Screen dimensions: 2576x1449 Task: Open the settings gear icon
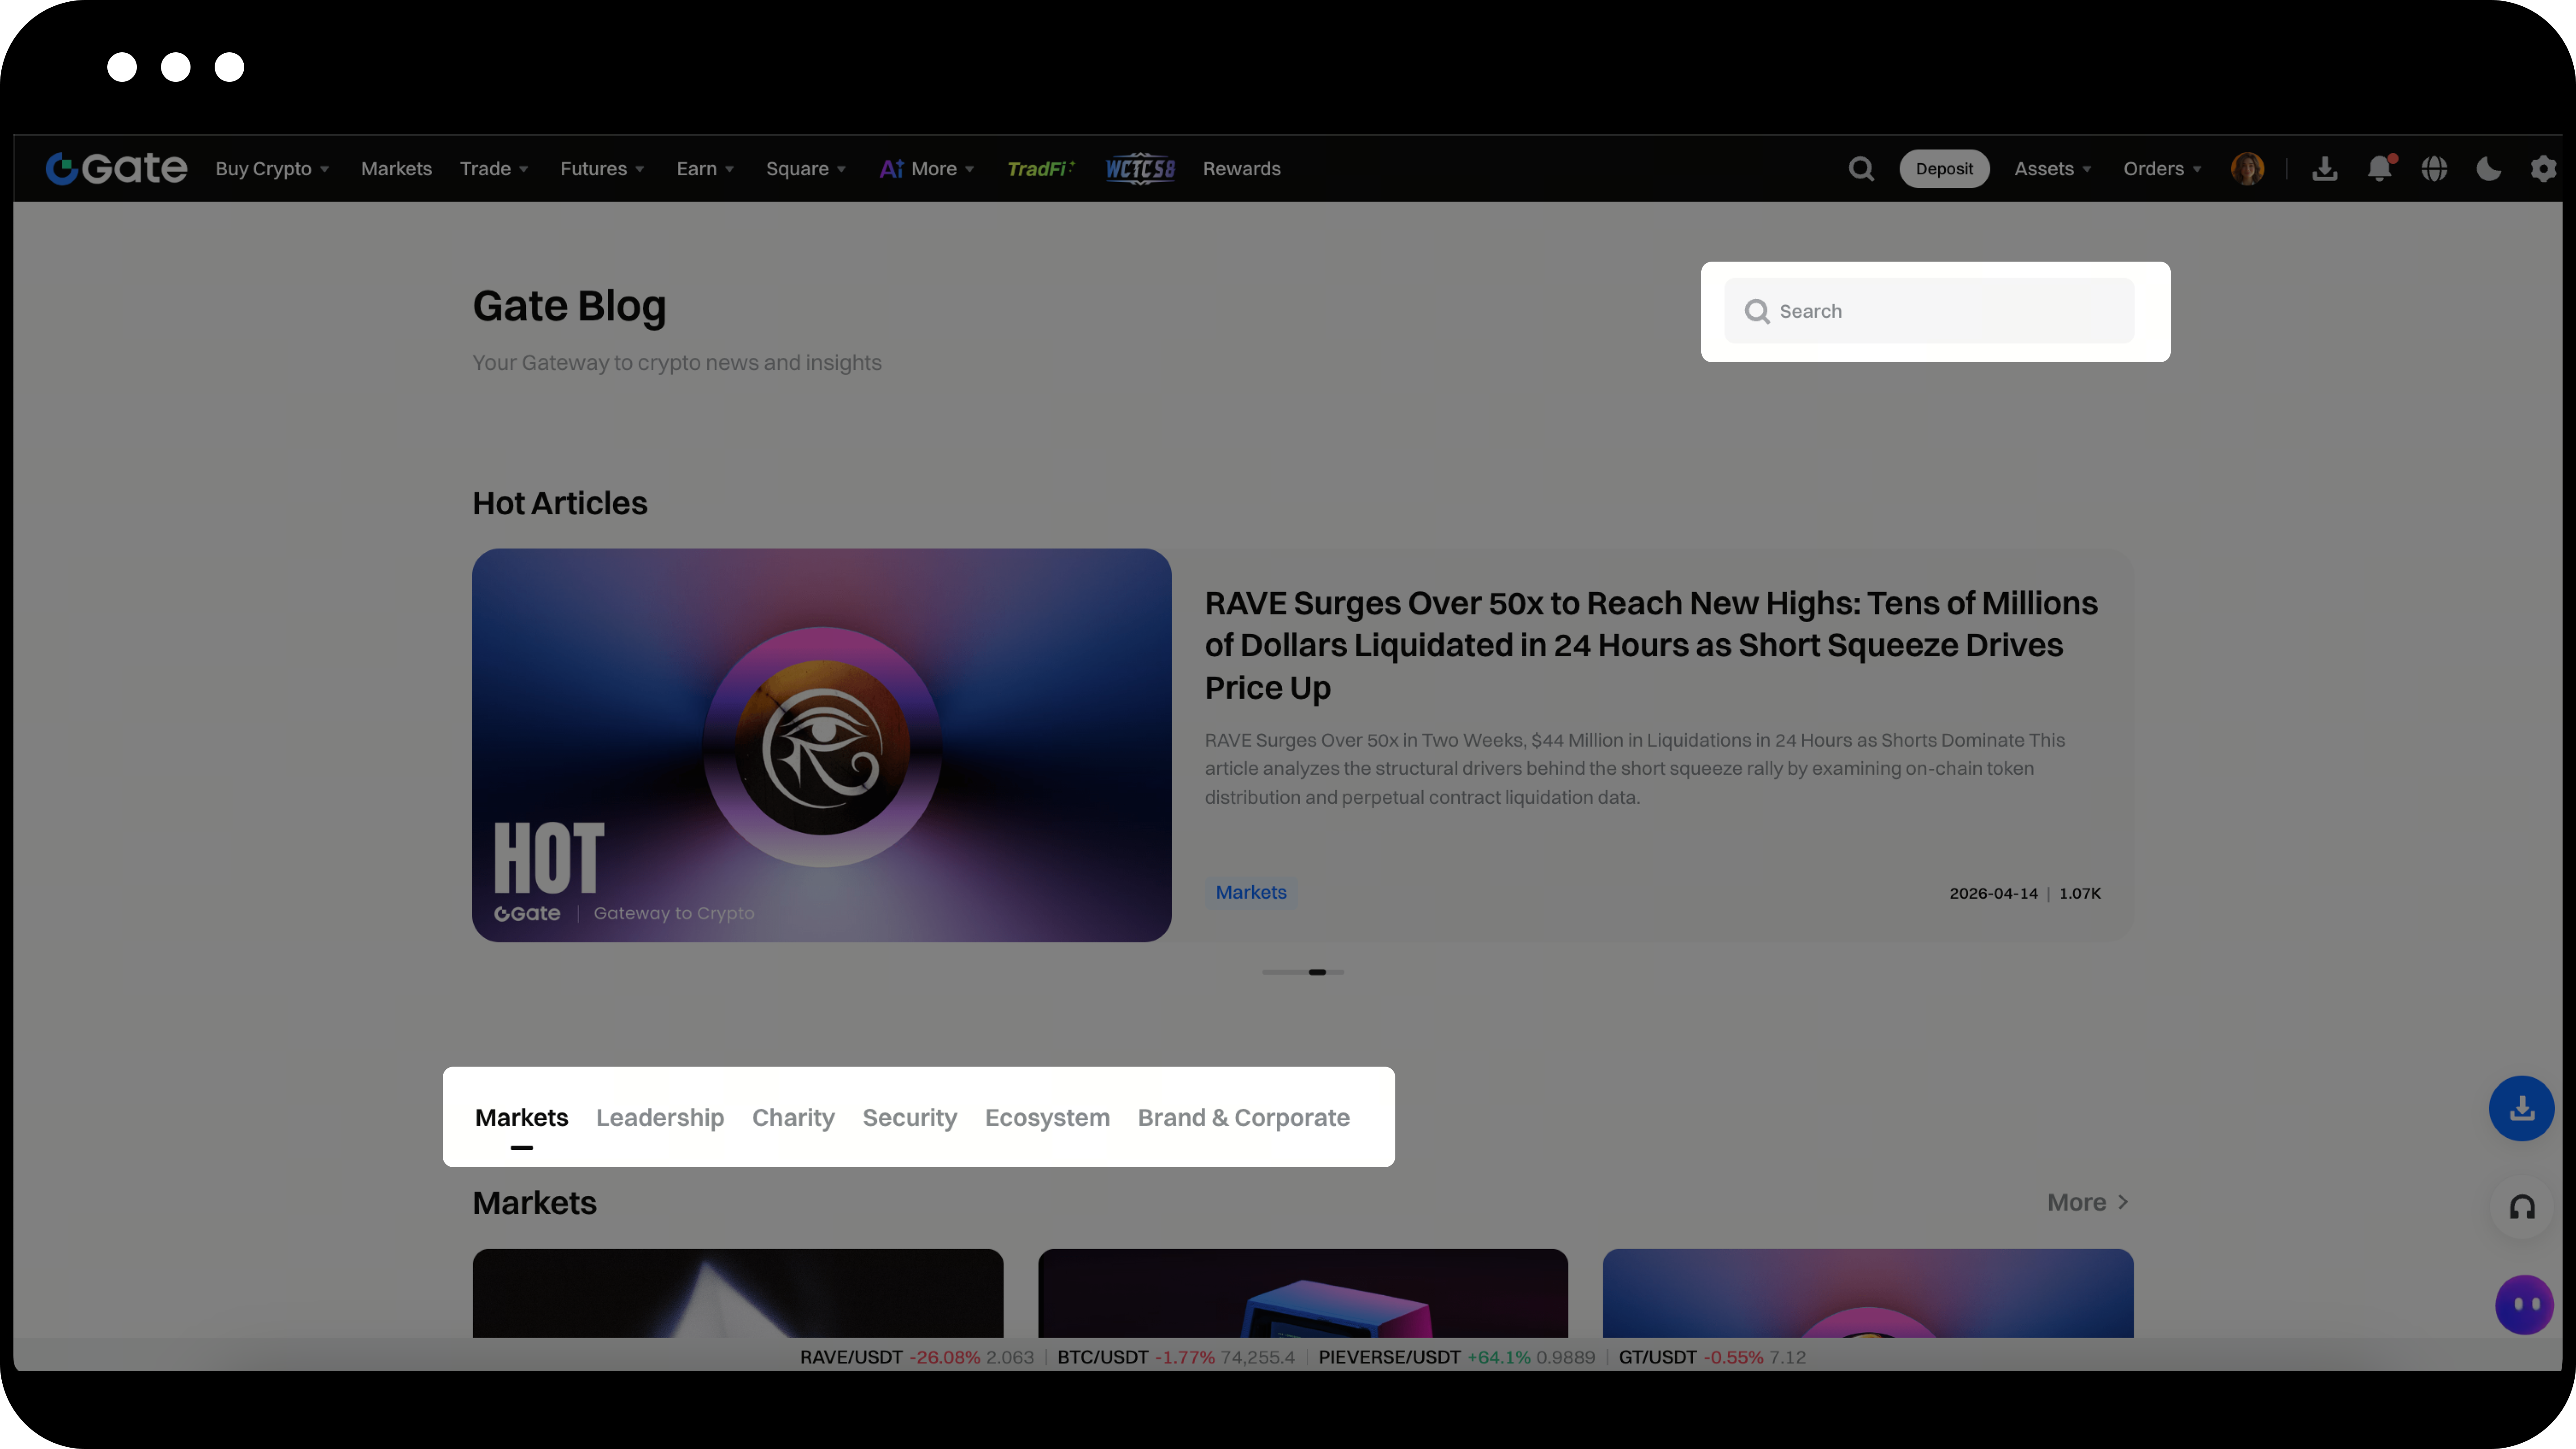tap(2543, 169)
